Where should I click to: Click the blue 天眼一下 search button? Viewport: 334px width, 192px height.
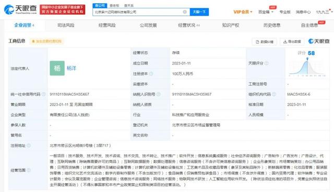coord(199,12)
